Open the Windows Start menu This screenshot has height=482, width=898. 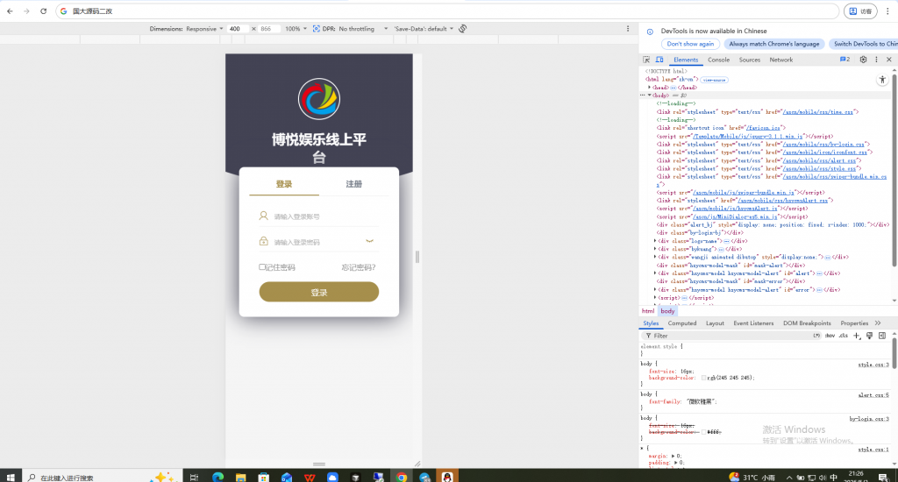11,477
